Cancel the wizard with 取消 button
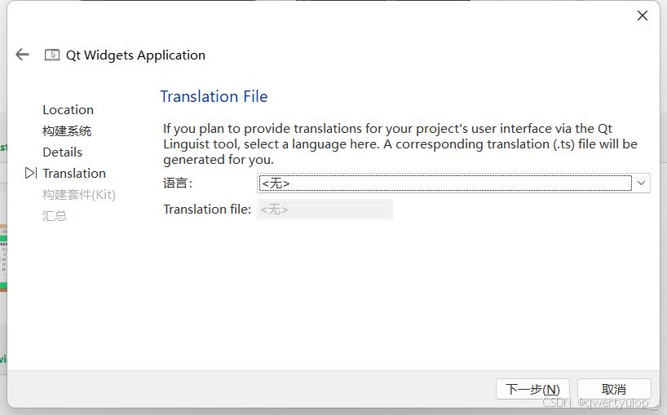Image resolution: width=667 pixels, height=415 pixels. [614, 389]
